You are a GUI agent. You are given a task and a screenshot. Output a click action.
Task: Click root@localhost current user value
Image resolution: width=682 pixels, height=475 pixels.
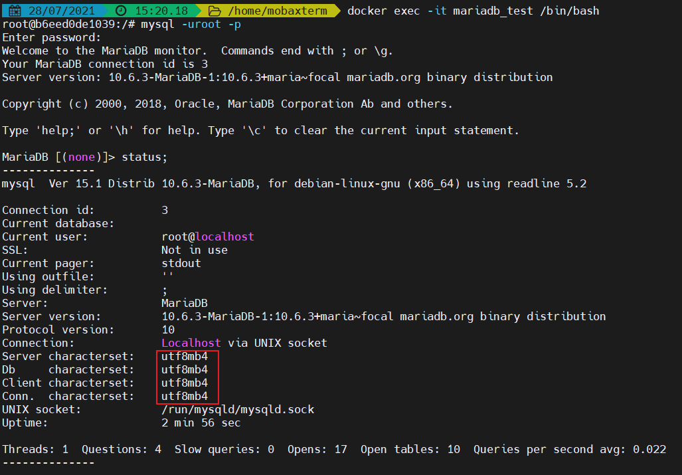207,237
